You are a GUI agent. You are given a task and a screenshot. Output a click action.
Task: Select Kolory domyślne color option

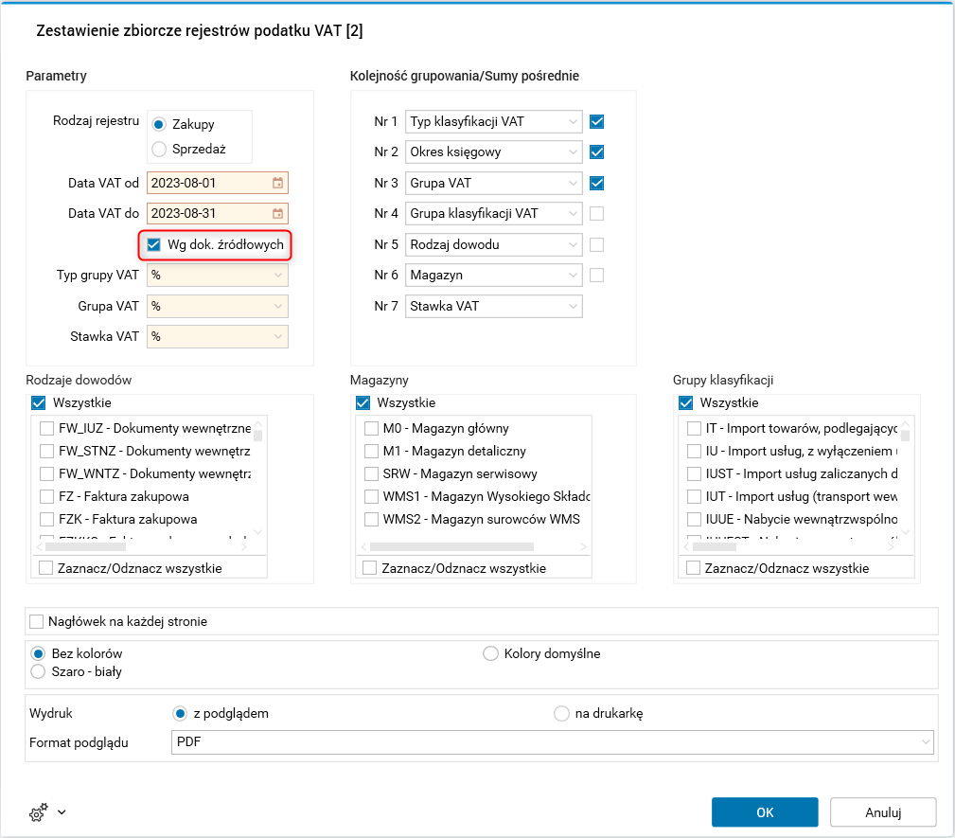pyautogui.click(x=490, y=653)
